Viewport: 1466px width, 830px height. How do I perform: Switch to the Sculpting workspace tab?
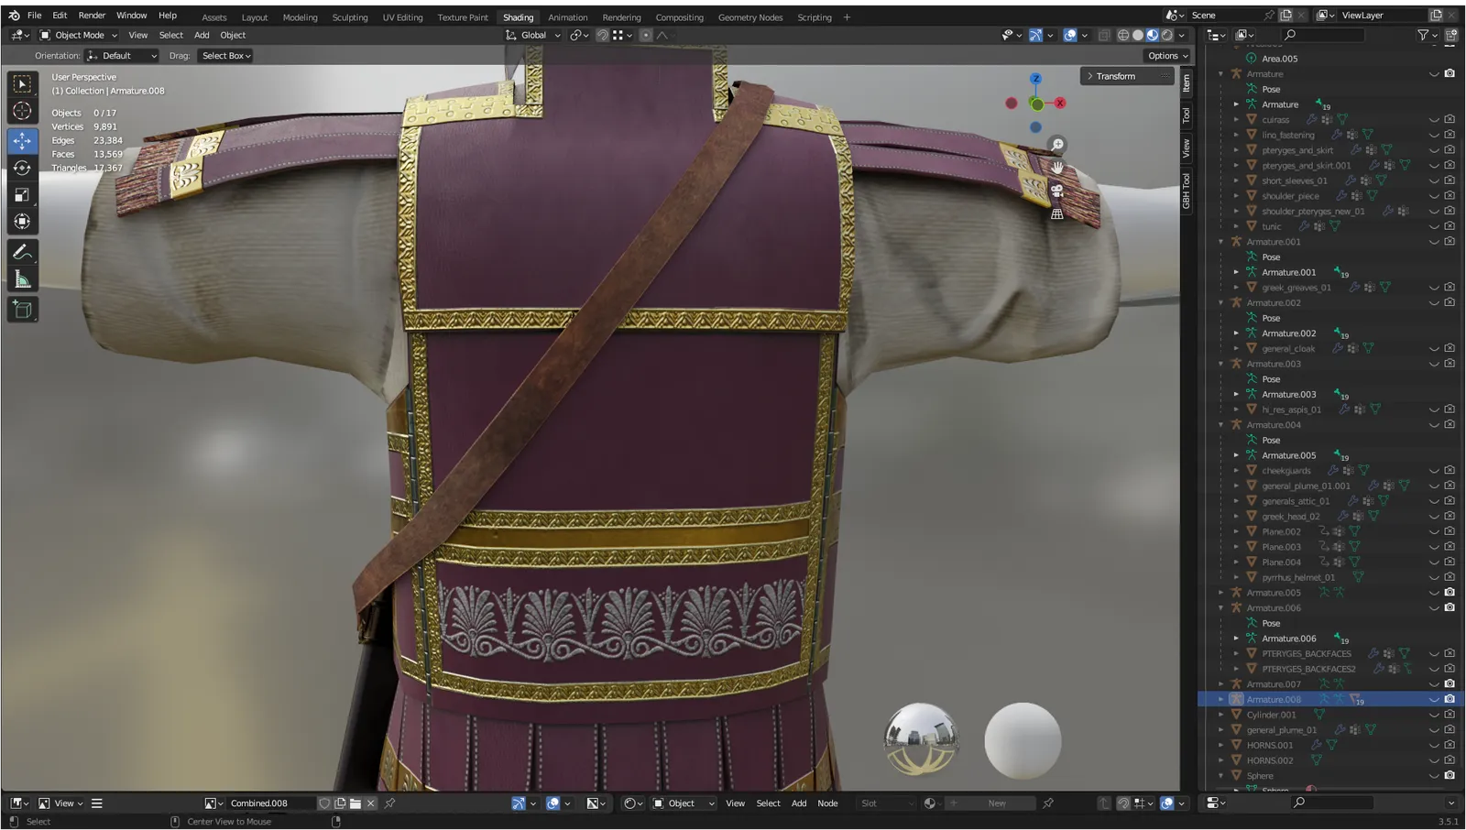point(350,17)
